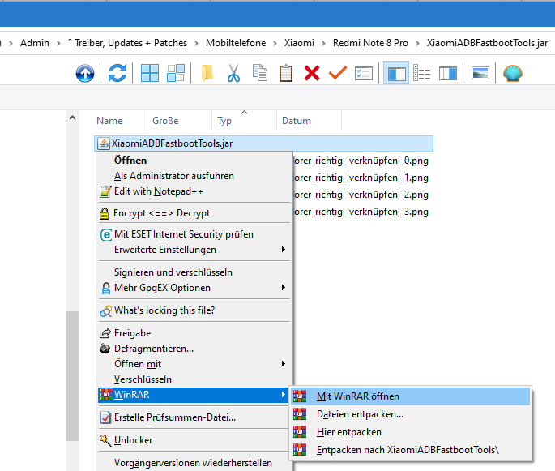555x471 pixels.
Task: Select the XiaomiADBFastbootTools.jar file row
Action: point(263,143)
